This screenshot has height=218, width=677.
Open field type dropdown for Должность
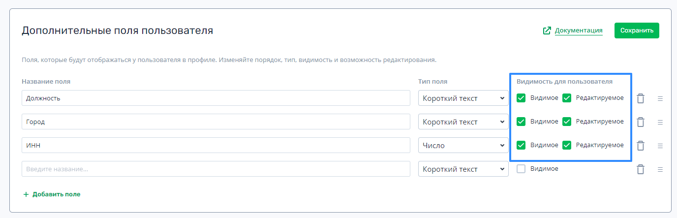point(463,98)
